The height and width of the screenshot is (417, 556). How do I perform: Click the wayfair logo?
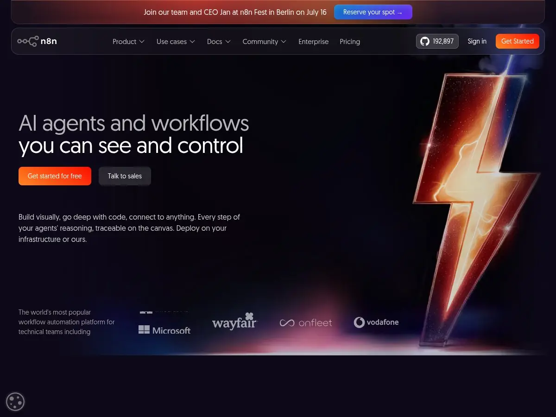pyautogui.click(x=234, y=321)
